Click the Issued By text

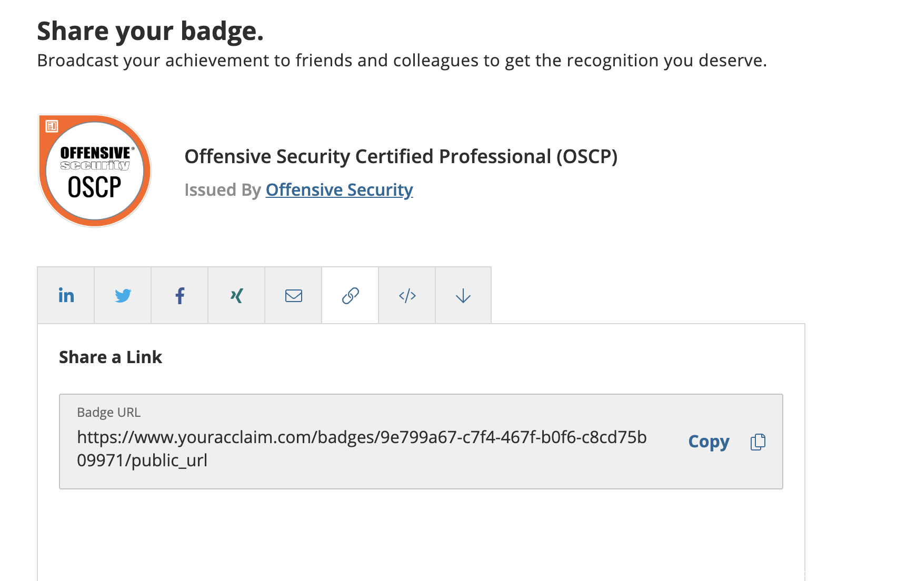click(x=222, y=189)
